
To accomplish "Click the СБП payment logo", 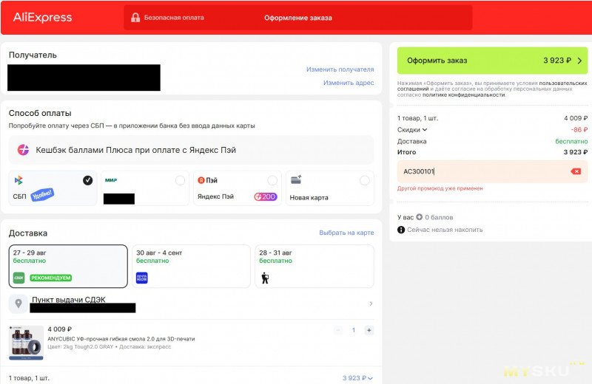I will pos(18,180).
